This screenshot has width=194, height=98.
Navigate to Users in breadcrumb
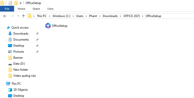pyautogui.click(x=80, y=16)
